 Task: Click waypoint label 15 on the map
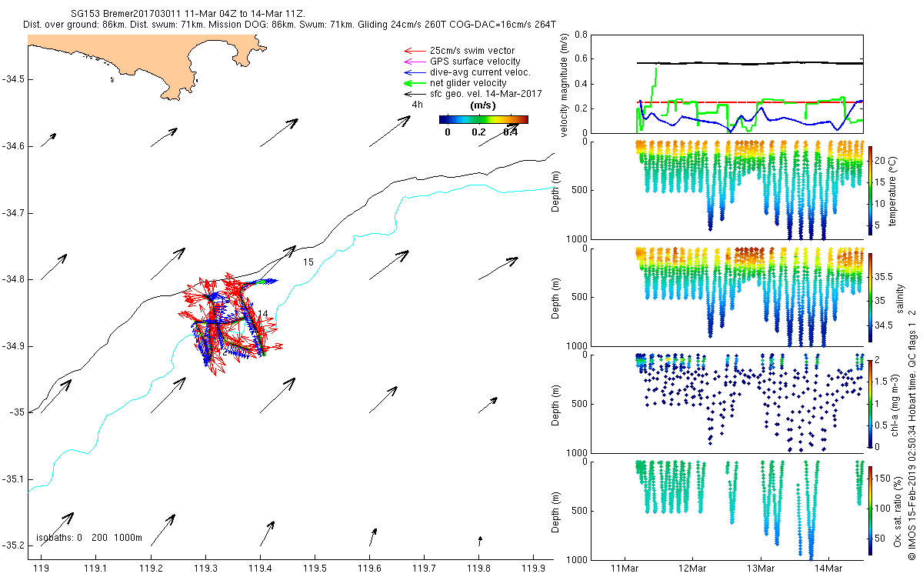click(x=308, y=262)
